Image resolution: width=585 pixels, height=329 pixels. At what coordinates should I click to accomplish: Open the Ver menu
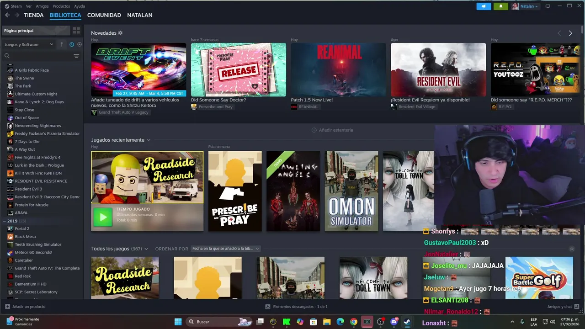(29, 6)
